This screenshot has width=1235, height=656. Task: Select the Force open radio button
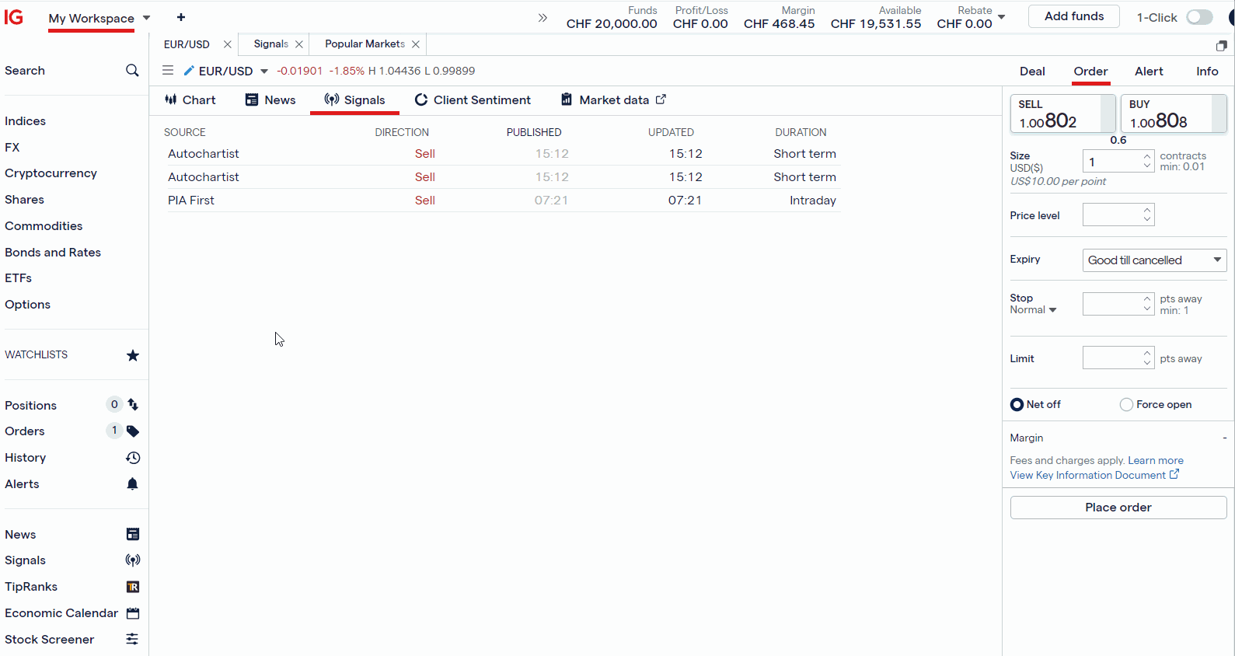point(1126,404)
